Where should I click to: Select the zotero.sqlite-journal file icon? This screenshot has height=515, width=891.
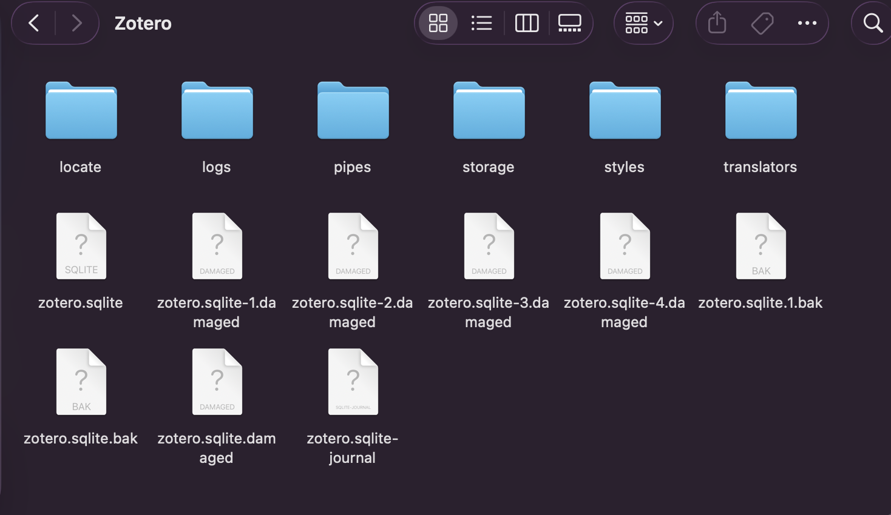coord(353,382)
